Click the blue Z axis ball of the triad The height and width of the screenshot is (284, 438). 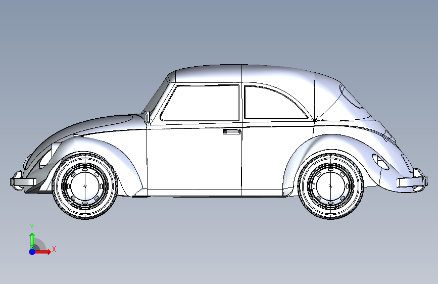32,252
